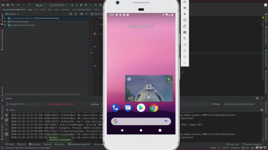Tap the Google Assistant icon in the search bar
The height and width of the screenshot is (150, 268).
[166, 121]
